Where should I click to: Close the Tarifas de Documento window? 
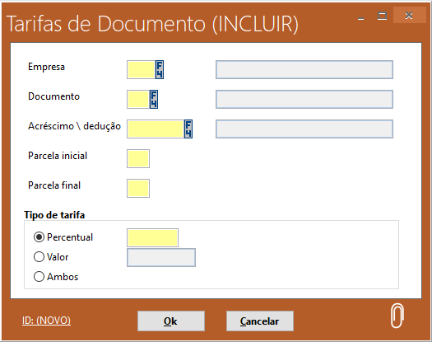point(409,15)
